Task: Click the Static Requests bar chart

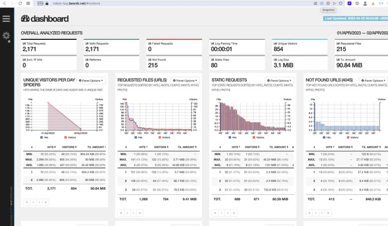Action: [x=252, y=116]
